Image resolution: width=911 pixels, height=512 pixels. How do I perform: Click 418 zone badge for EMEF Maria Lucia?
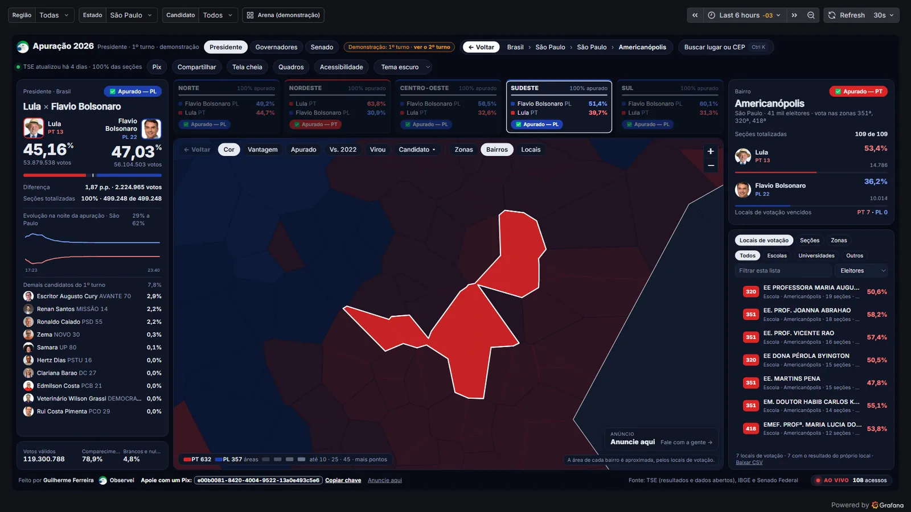point(751,429)
